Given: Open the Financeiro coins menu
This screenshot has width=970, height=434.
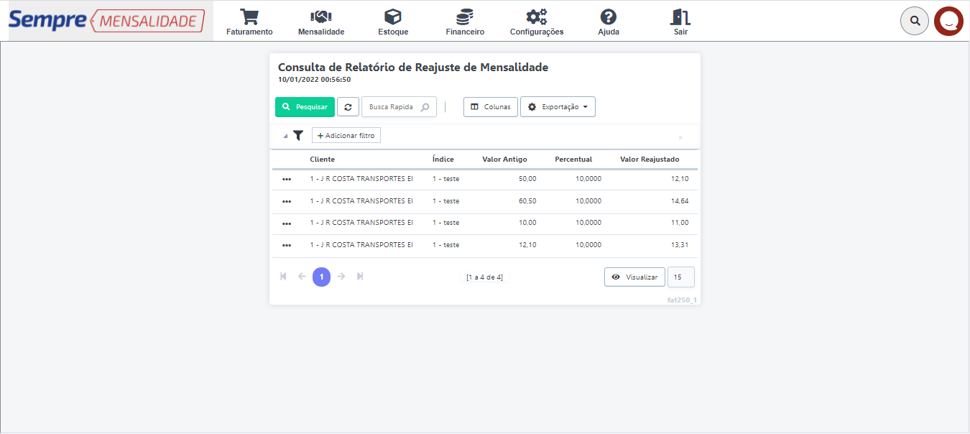Looking at the screenshot, I should (x=464, y=22).
